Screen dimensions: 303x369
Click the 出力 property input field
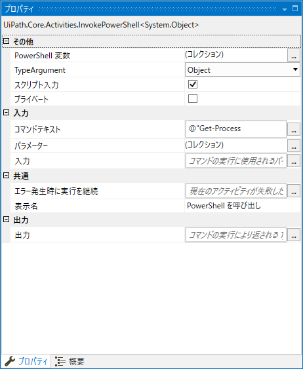[x=236, y=235]
